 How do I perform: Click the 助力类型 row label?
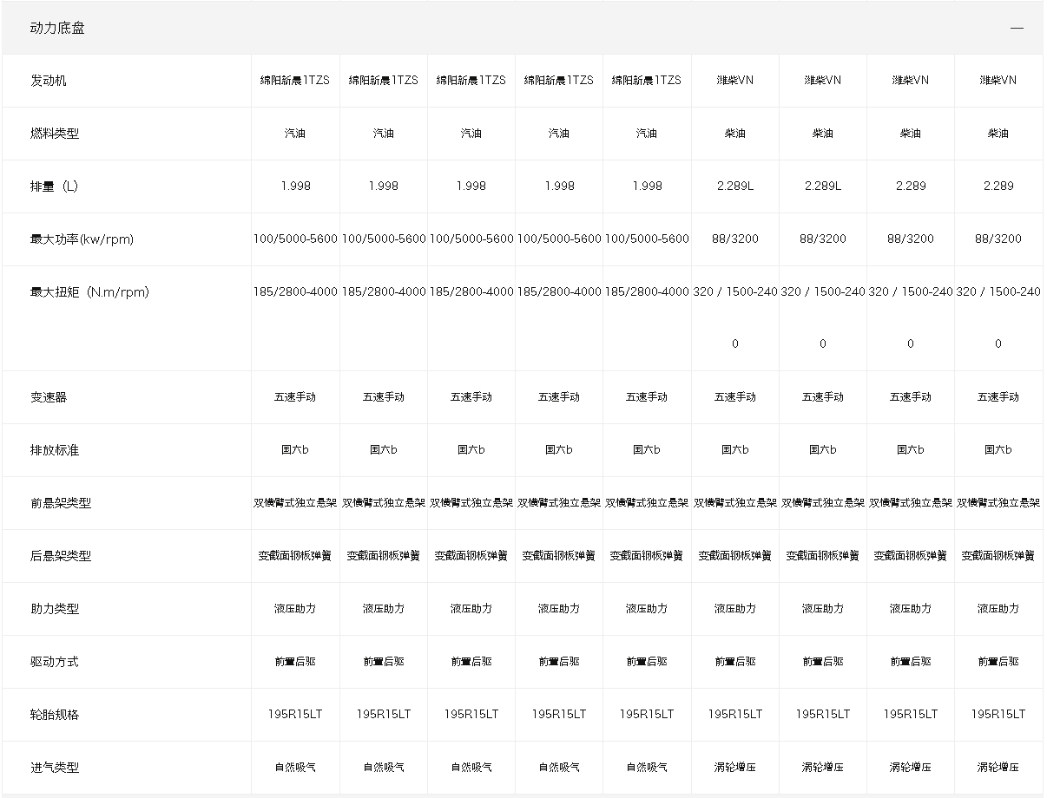click(x=54, y=609)
